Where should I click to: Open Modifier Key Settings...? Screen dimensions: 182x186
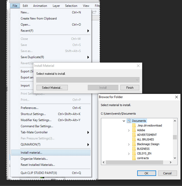click(51, 120)
